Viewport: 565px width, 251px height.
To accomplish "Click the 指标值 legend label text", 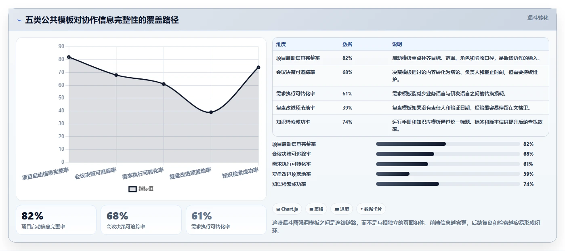I will coord(146,189).
